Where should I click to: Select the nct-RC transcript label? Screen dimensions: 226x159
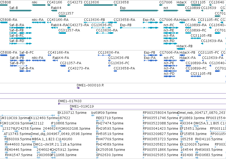[x=169, y=25]
